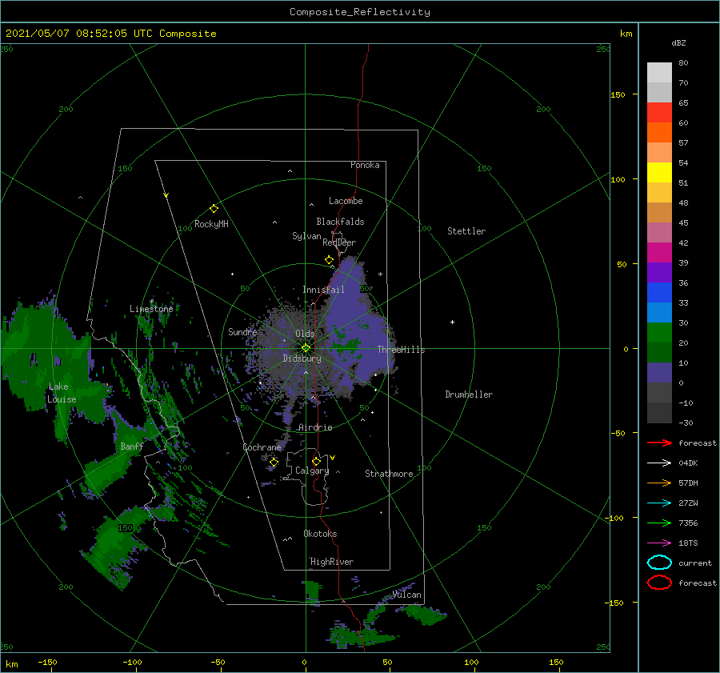Click the Calgary city label

pos(312,471)
